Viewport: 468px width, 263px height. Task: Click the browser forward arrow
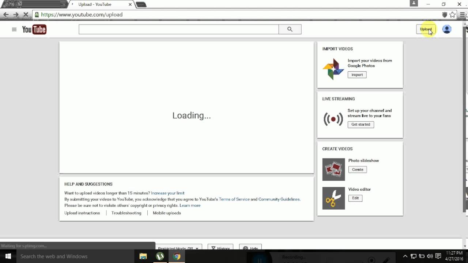coord(16,15)
